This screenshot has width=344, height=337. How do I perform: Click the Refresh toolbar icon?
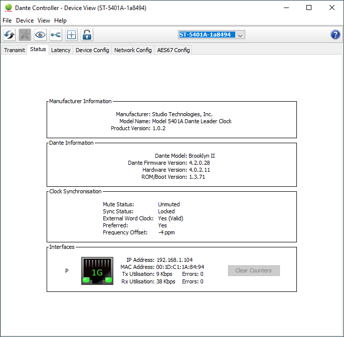click(x=9, y=35)
